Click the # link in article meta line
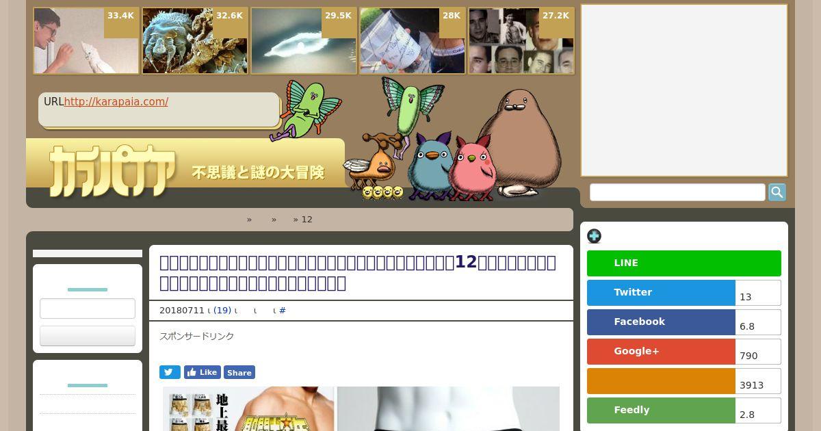Screen dimensions: 821x431 pyautogui.click(x=283, y=311)
